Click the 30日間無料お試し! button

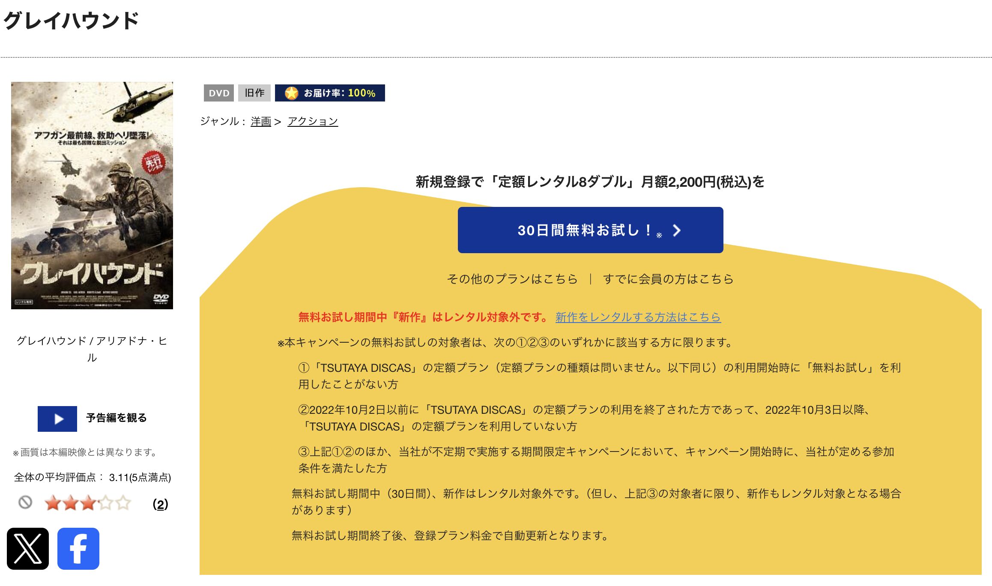[590, 230]
